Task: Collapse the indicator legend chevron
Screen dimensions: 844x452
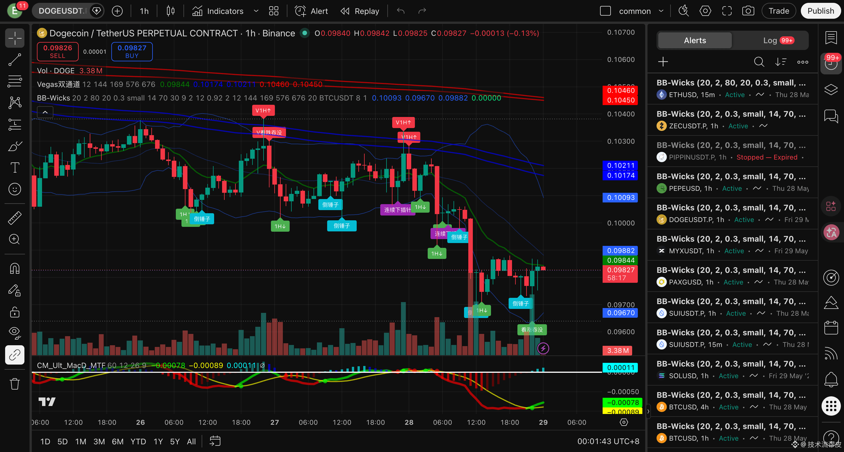Action: coord(45,112)
